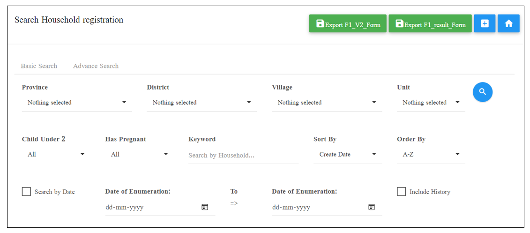Open the Village selection dropdown
Screen dimensions: 530x233
coord(327,103)
